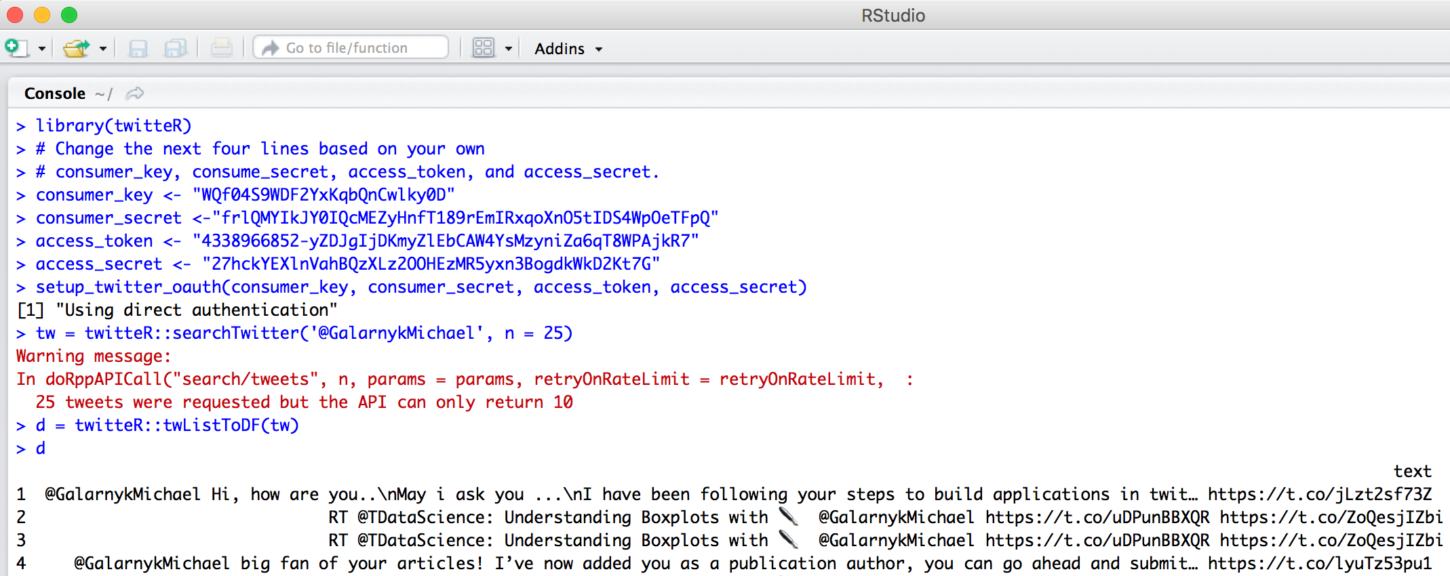Viewport: 1450px width, 576px height.
Task: Click the "# consumer_key, consume_secret" comment line
Action: [338, 171]
